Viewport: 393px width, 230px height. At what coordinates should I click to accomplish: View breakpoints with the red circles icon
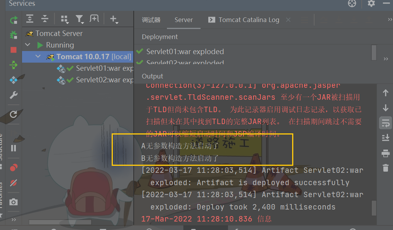click(x=14, y=167)
